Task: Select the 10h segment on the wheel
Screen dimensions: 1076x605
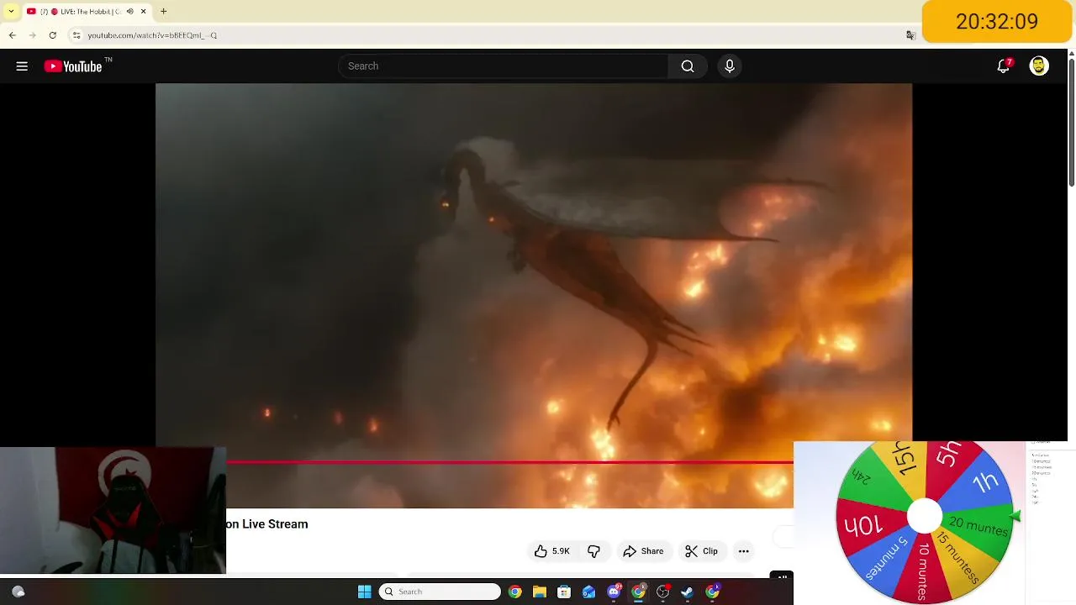Action: 863,526
